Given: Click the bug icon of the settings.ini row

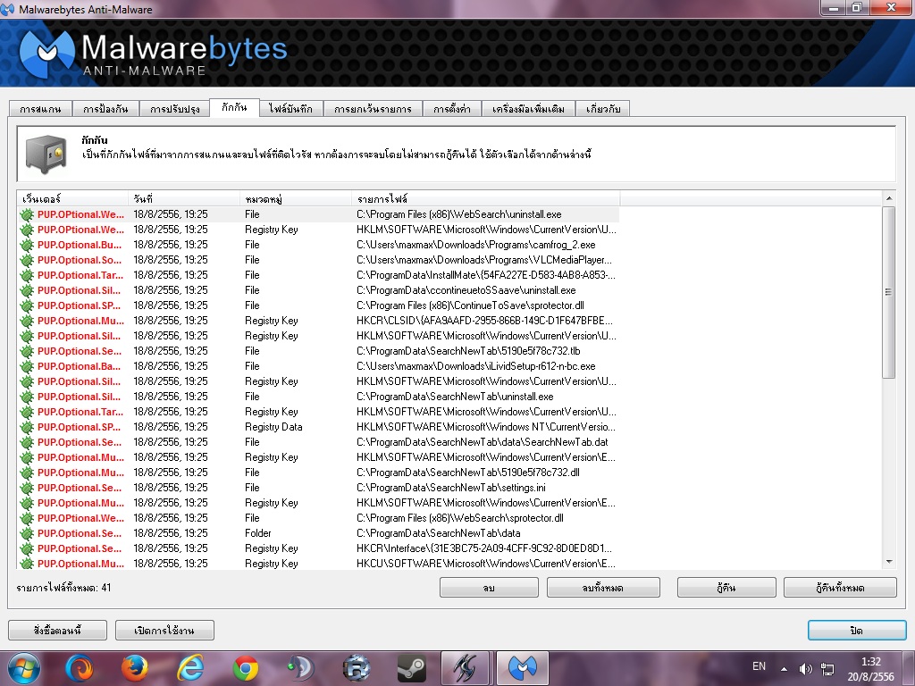Looking at the screenshot, I should tap(26, 488).
